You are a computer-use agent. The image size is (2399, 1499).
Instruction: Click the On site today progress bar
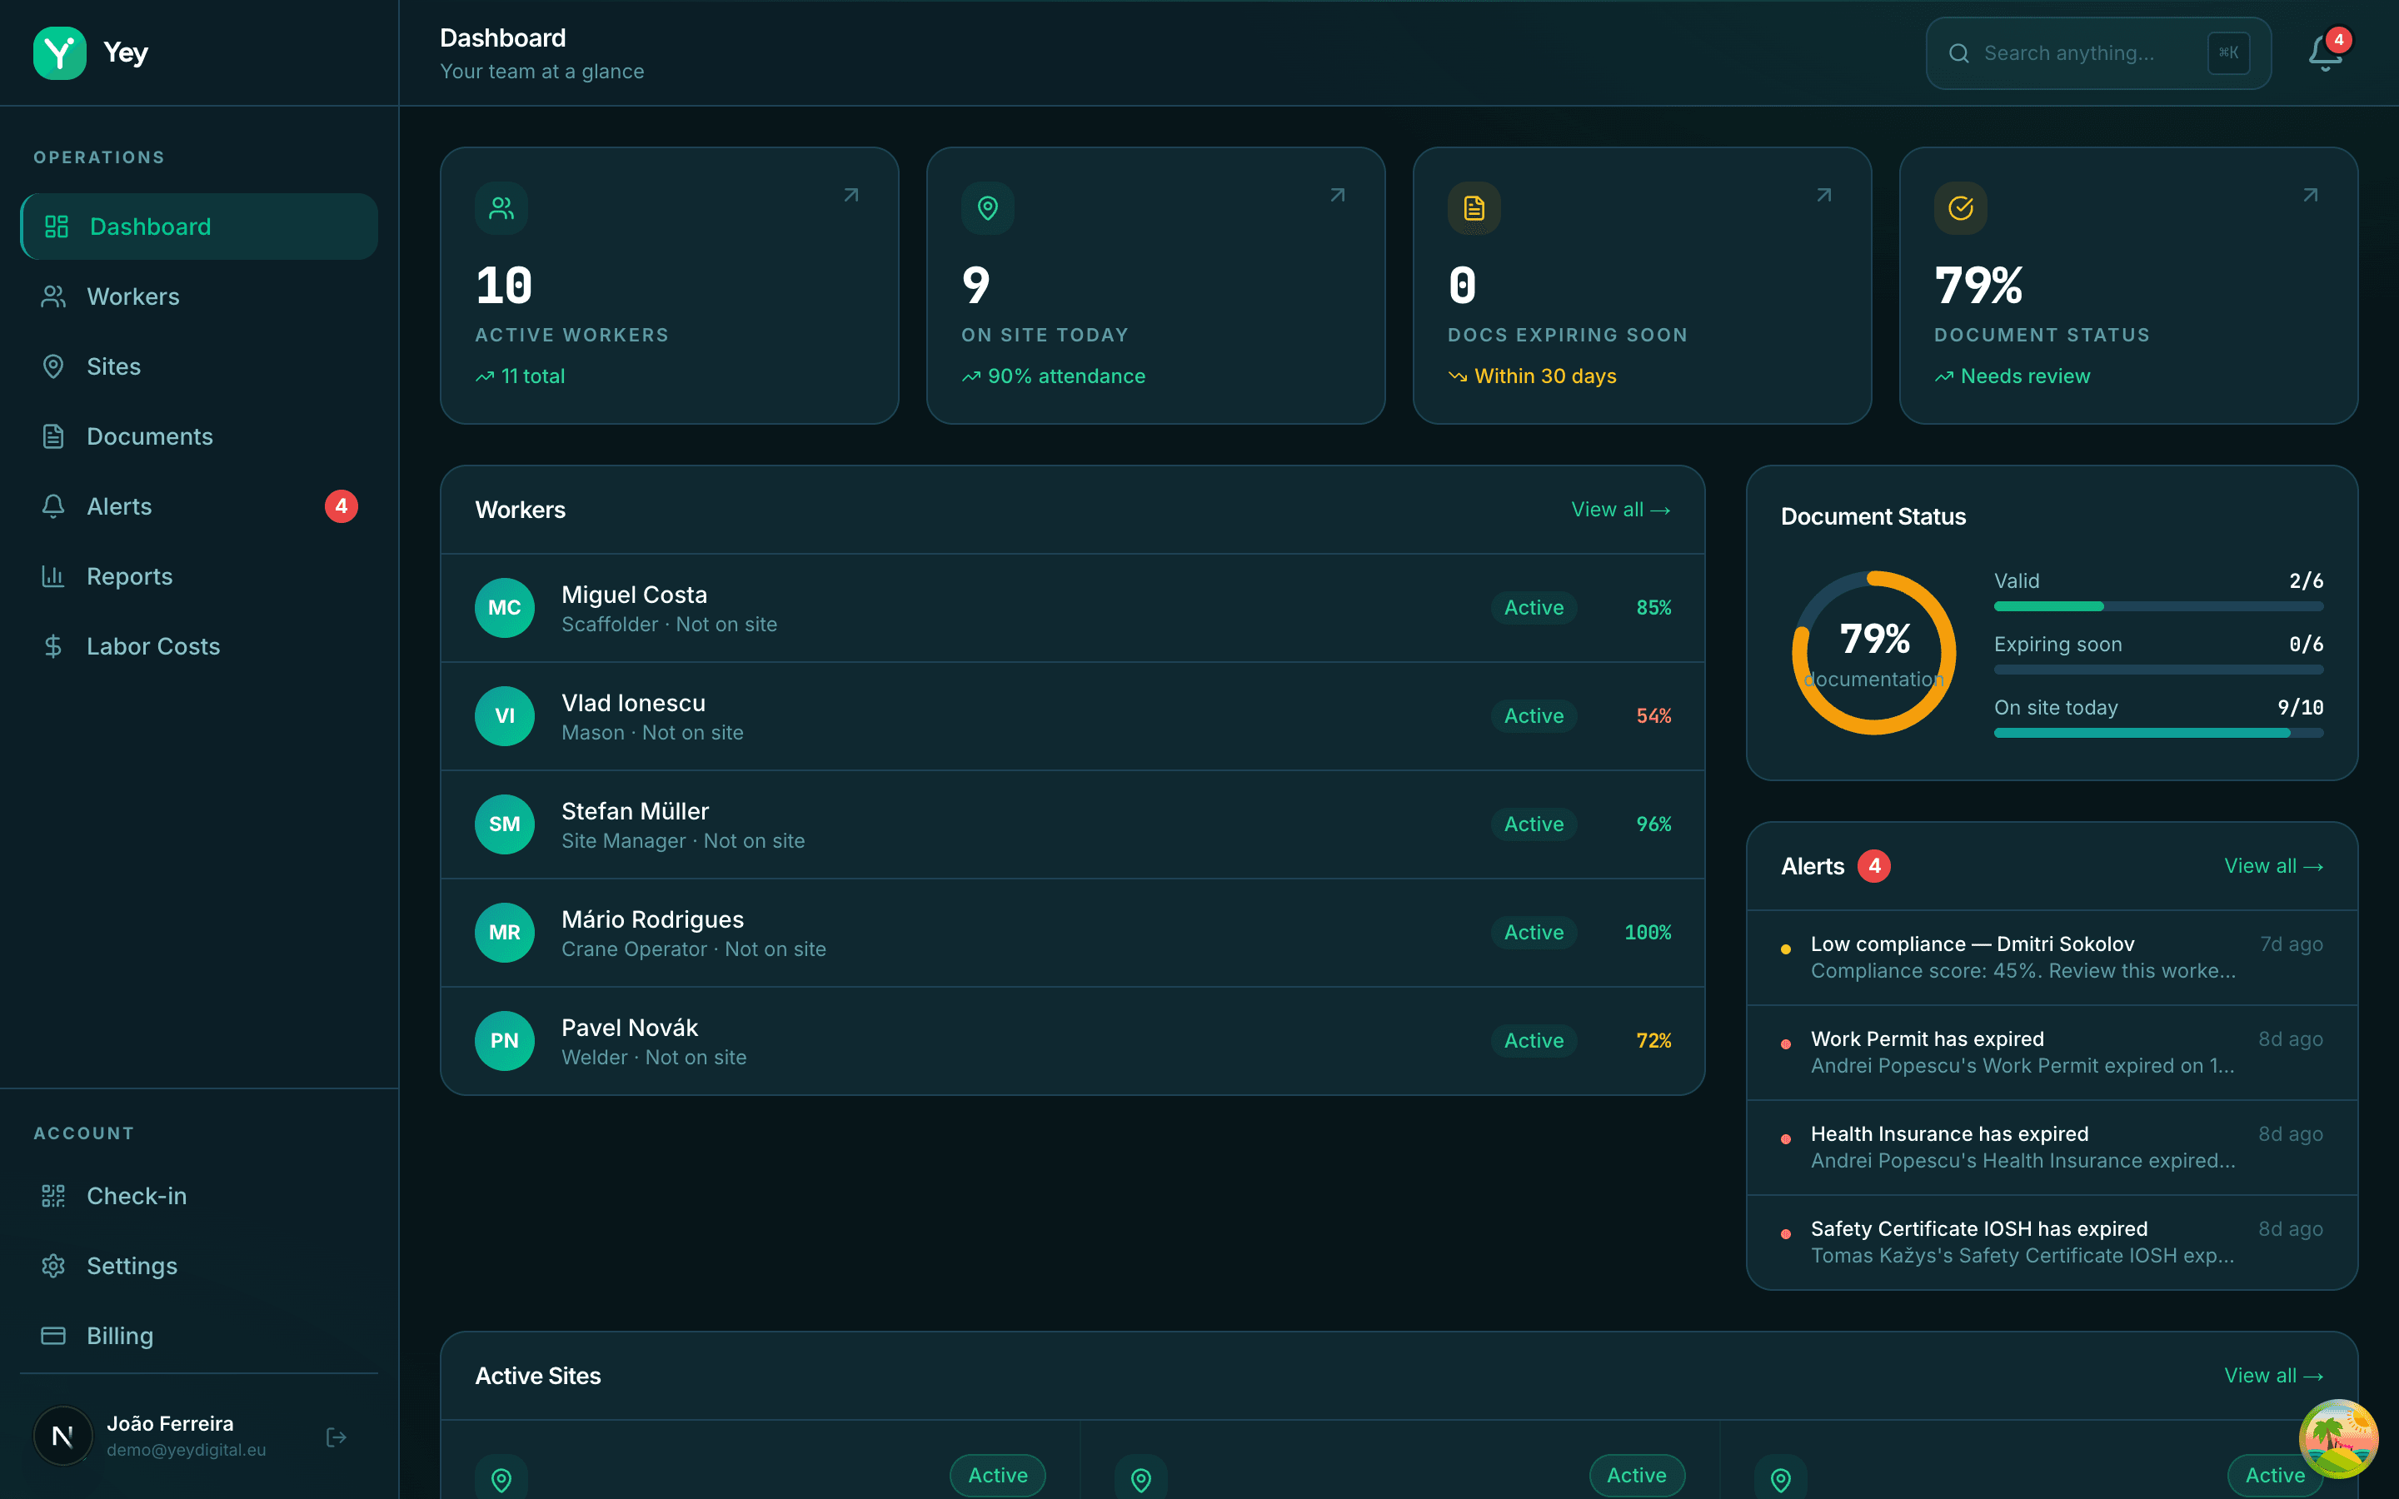[x=2158, y=733]
